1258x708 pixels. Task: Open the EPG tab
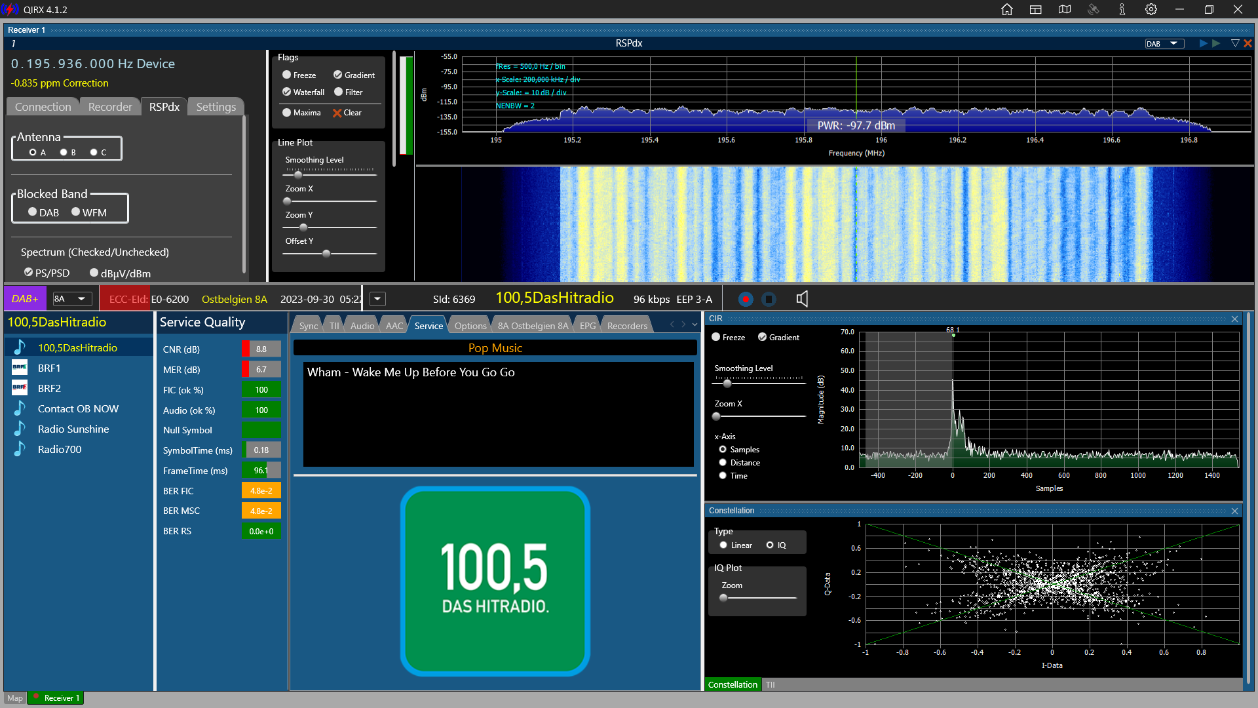pos(588,326)
